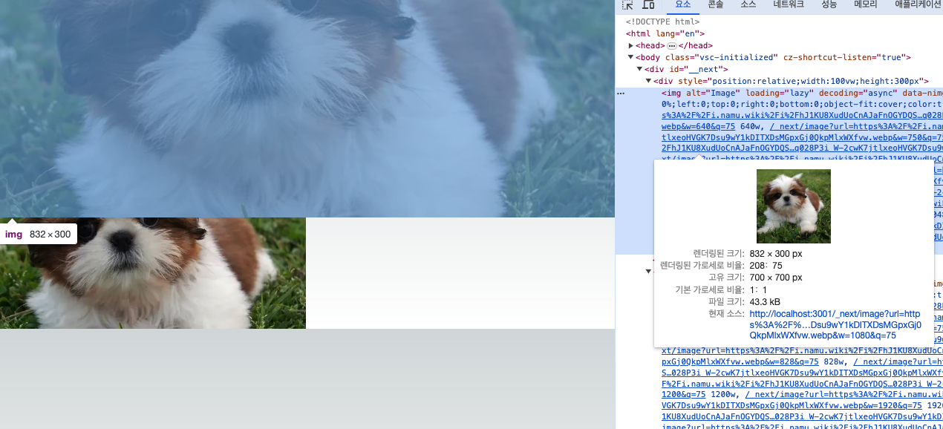Collapse the body element node
The width and height of the screenshot is (943, 429).
tap(631, 57)
